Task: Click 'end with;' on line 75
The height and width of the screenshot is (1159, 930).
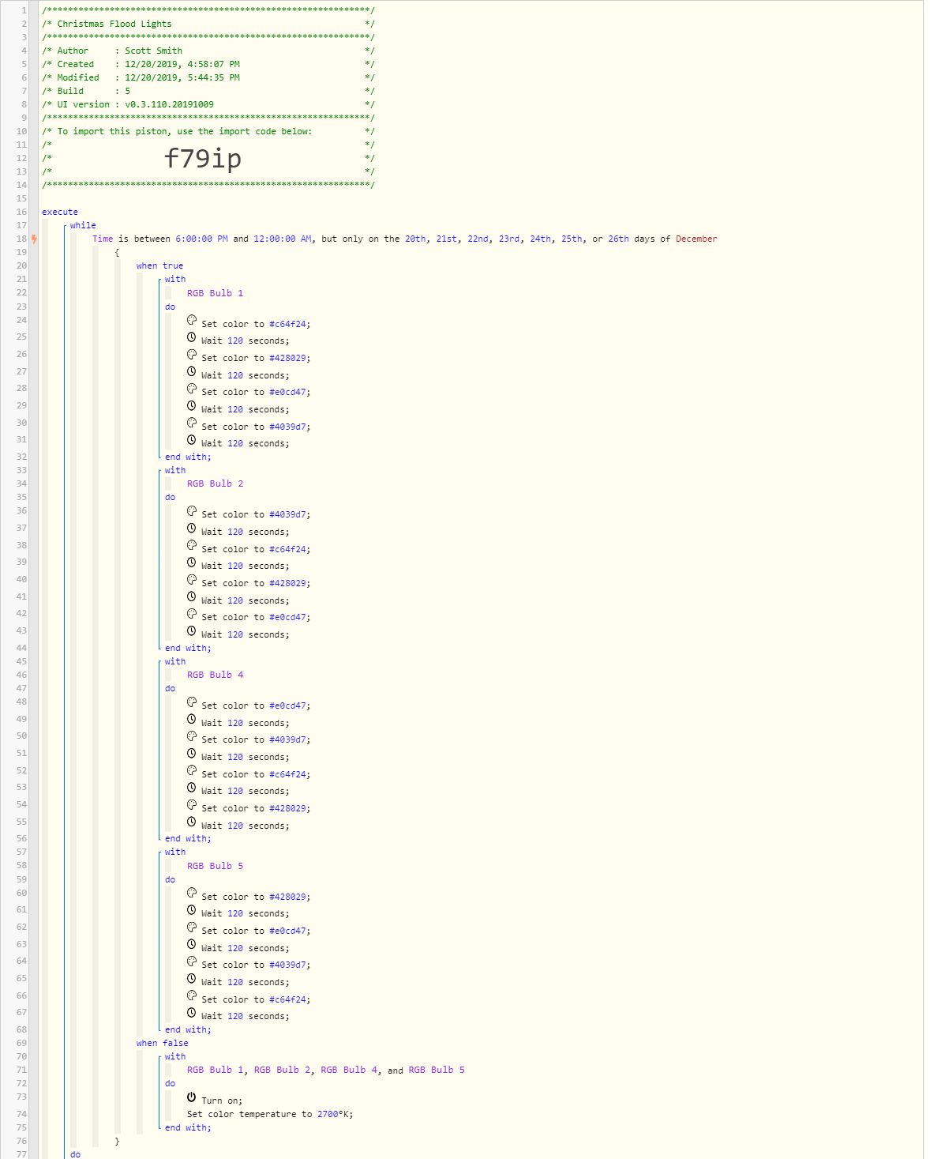Action: coord(188,1127)
